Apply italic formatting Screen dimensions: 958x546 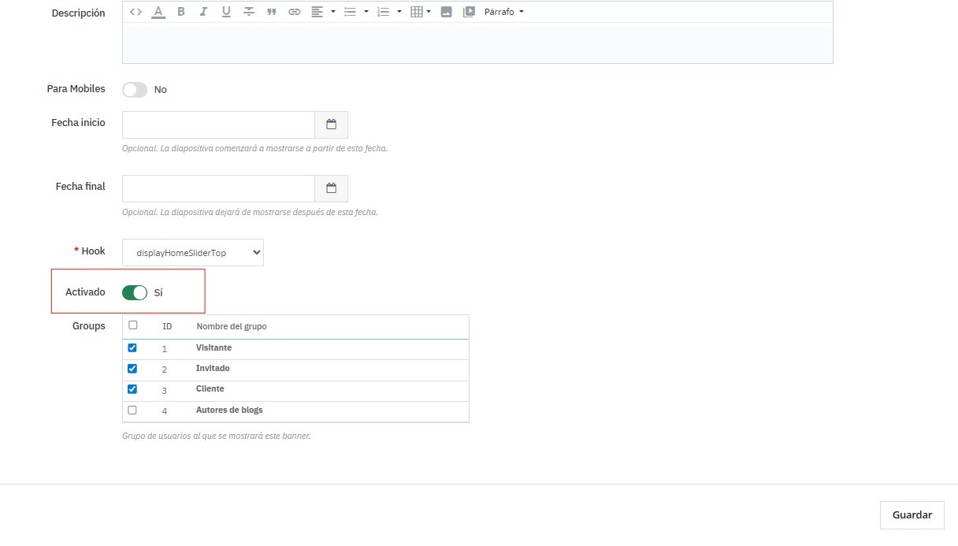(x=203, y=12)
